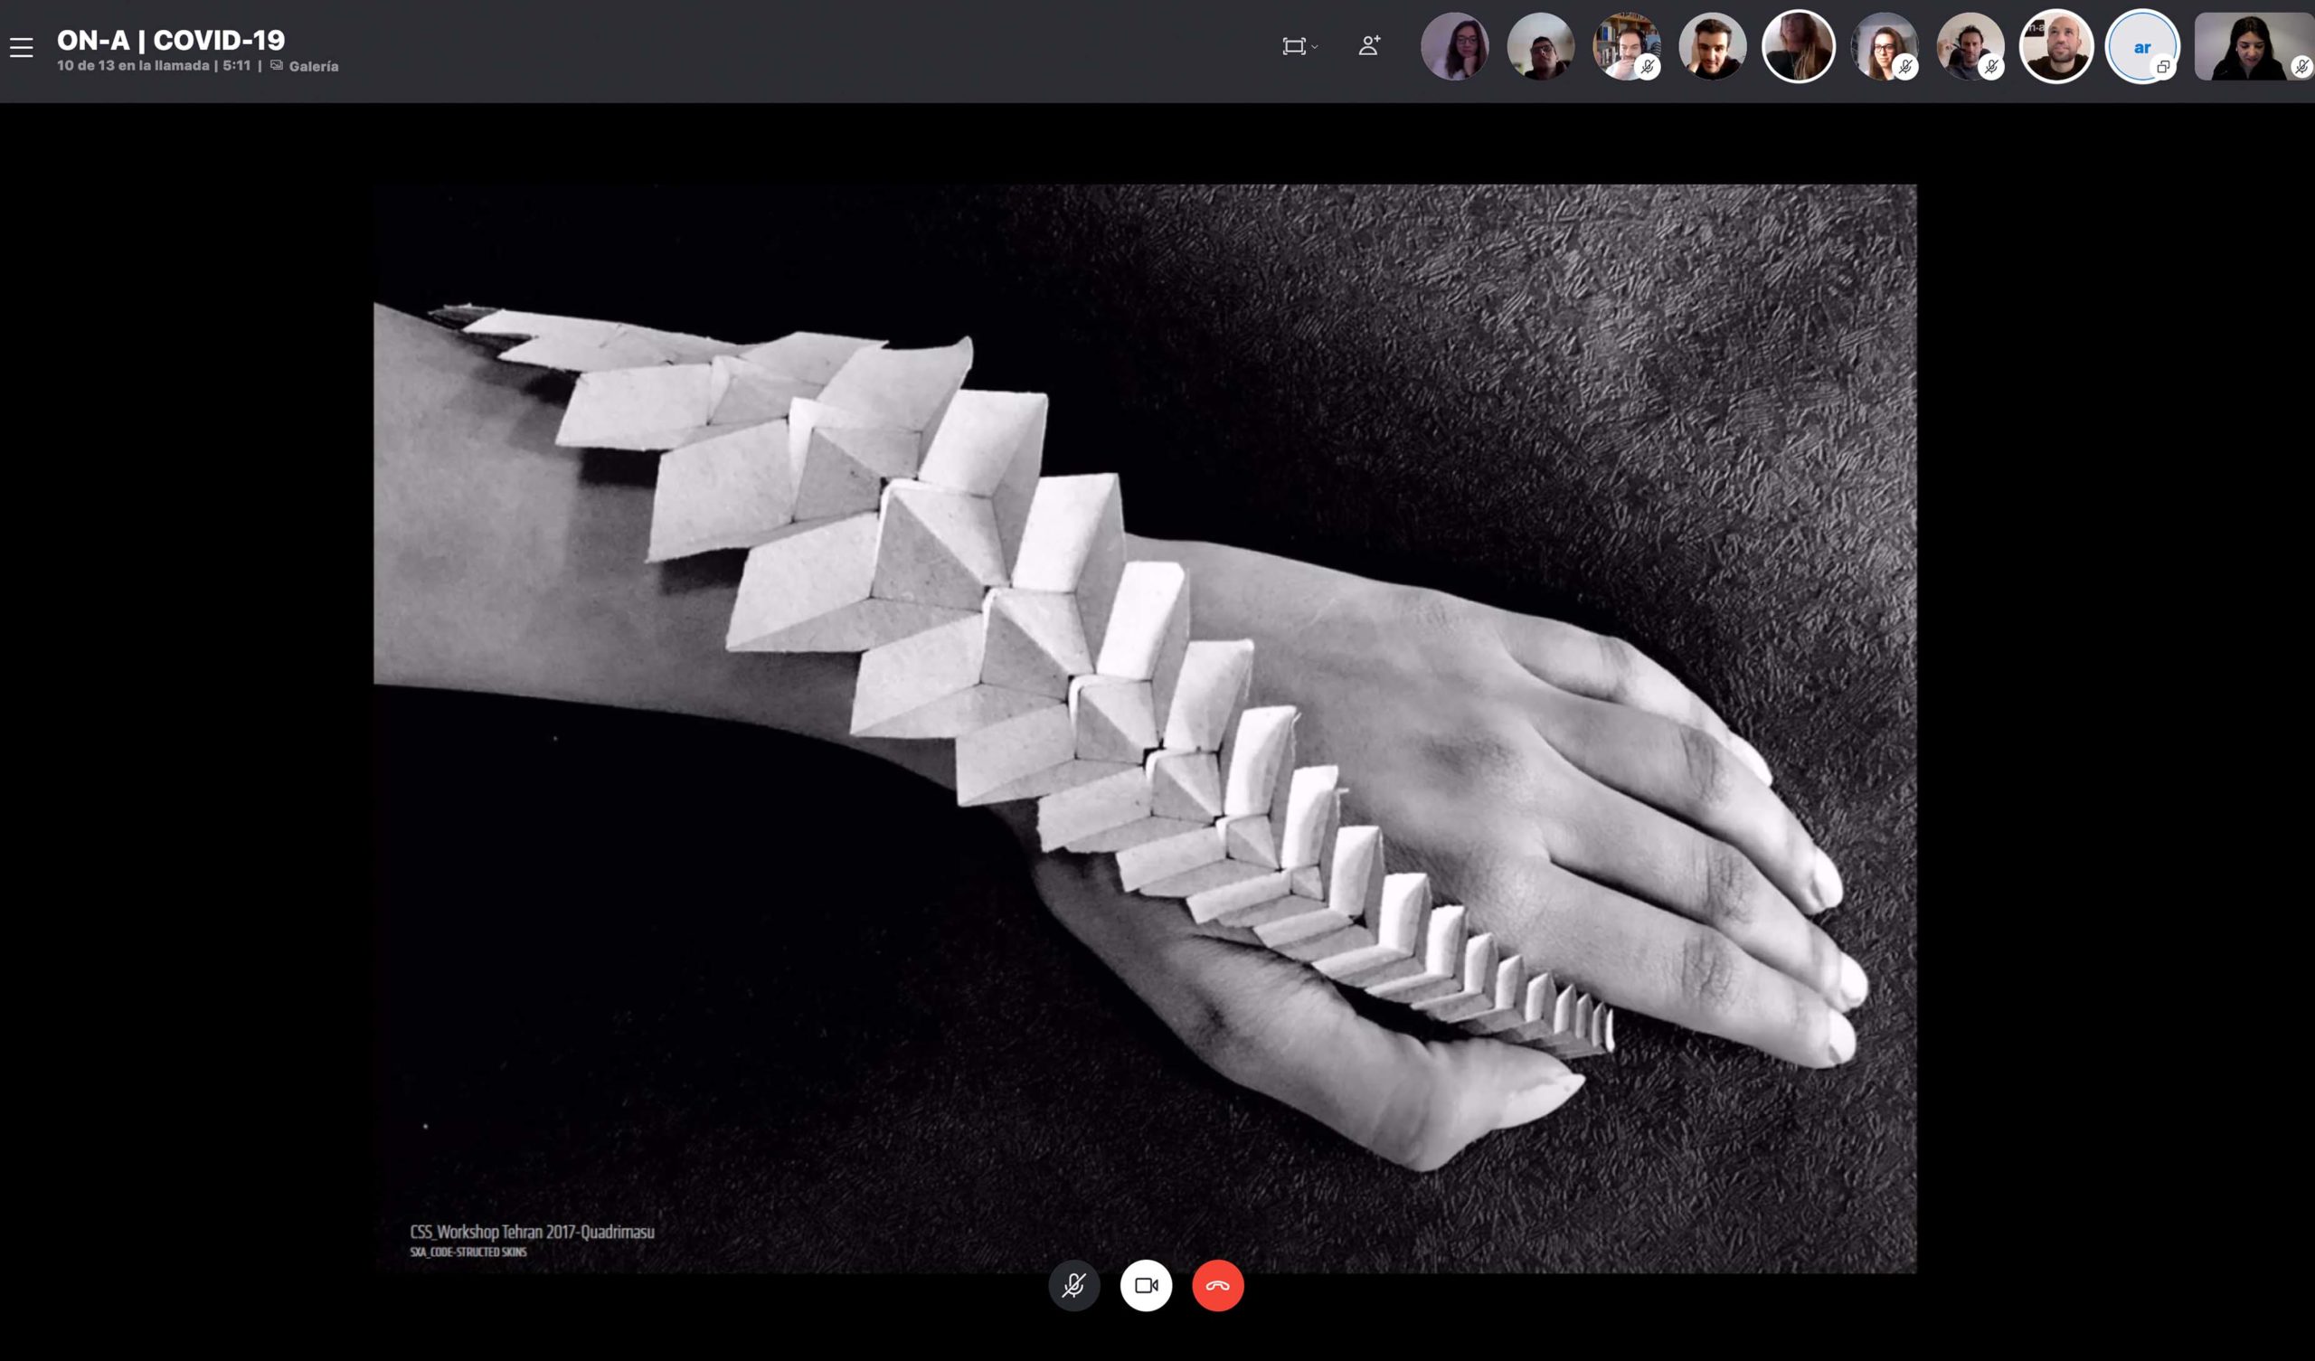2315x1361 pixels.
Task: Click the muted mic badge on rightmost video
Action: (2301, 67)
